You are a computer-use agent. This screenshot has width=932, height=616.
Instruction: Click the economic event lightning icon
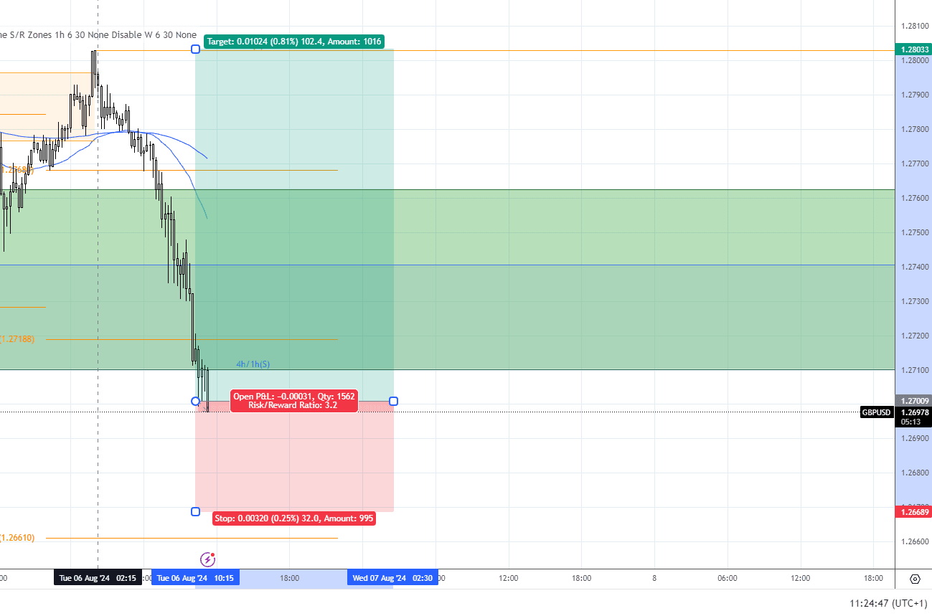click(x=207, y=559)
